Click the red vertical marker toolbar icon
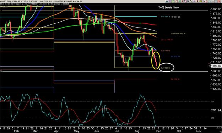The width and height of the screenshot is (222, 133). tap(182, 1)
